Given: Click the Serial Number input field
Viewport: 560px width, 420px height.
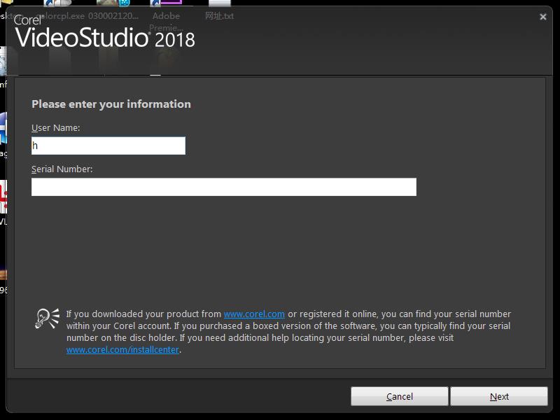Looking at the screenshot, I should click(x=224, y=187).
